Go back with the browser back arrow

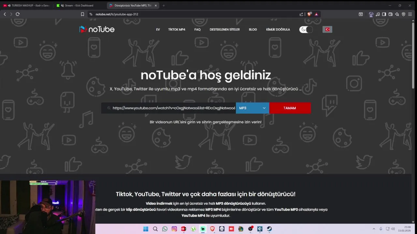pos(5,14)
